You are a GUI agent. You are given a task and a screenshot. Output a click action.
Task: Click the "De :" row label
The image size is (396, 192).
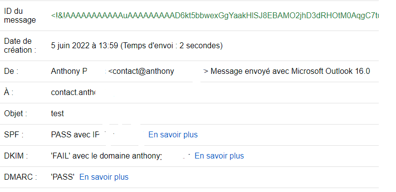[11, 71]
